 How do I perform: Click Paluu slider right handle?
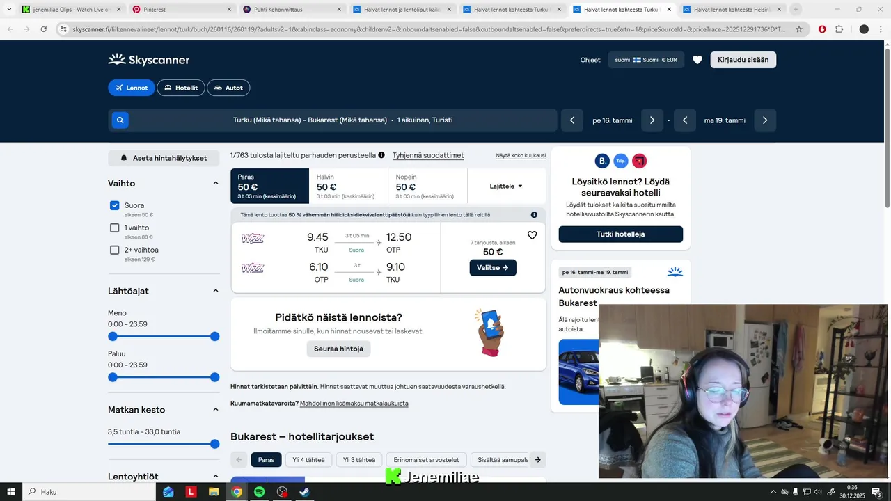click(215, 377)
